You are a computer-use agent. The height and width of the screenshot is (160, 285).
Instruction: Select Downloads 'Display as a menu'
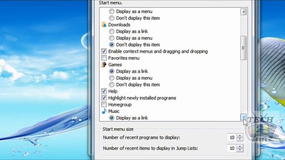pos(112,38)
